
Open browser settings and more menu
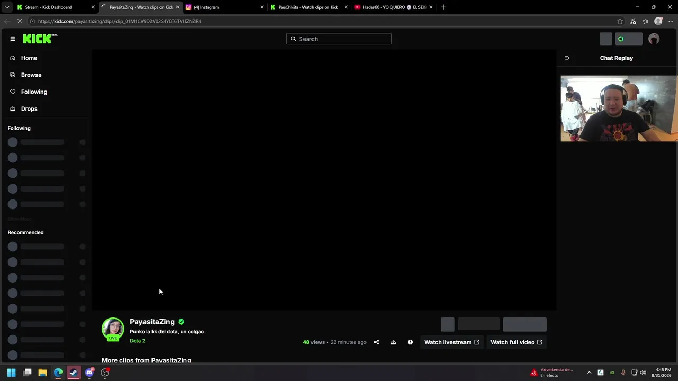click(x=671, y=21)
